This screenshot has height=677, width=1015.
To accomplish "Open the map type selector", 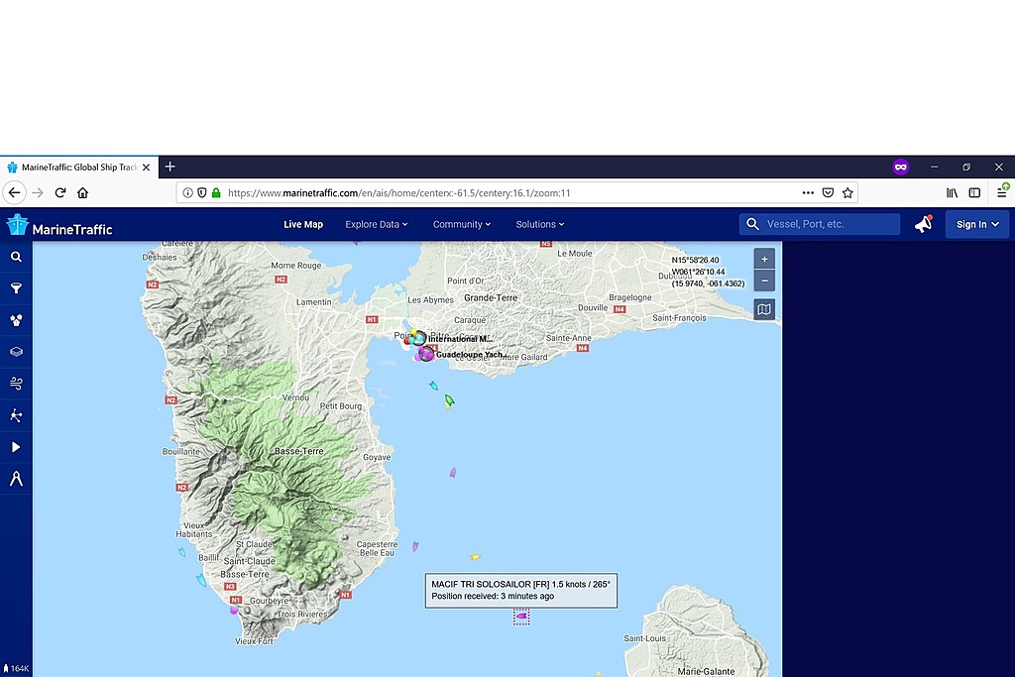I will [764, 309].
